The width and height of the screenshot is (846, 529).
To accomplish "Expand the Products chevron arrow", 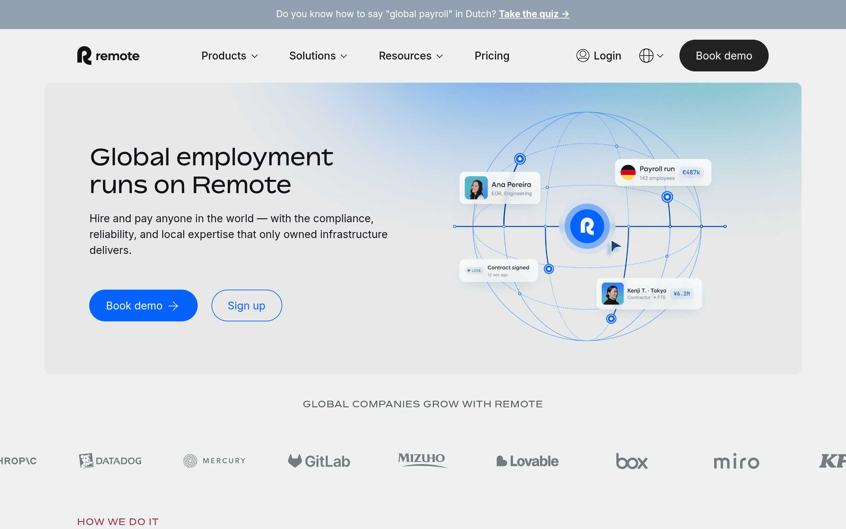I will 255,56.
